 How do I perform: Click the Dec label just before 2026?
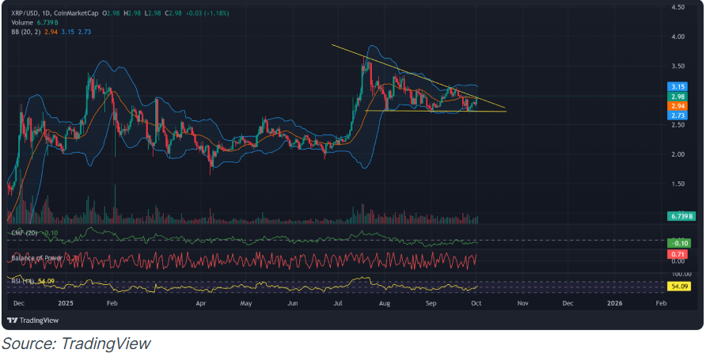pos(567,304)
